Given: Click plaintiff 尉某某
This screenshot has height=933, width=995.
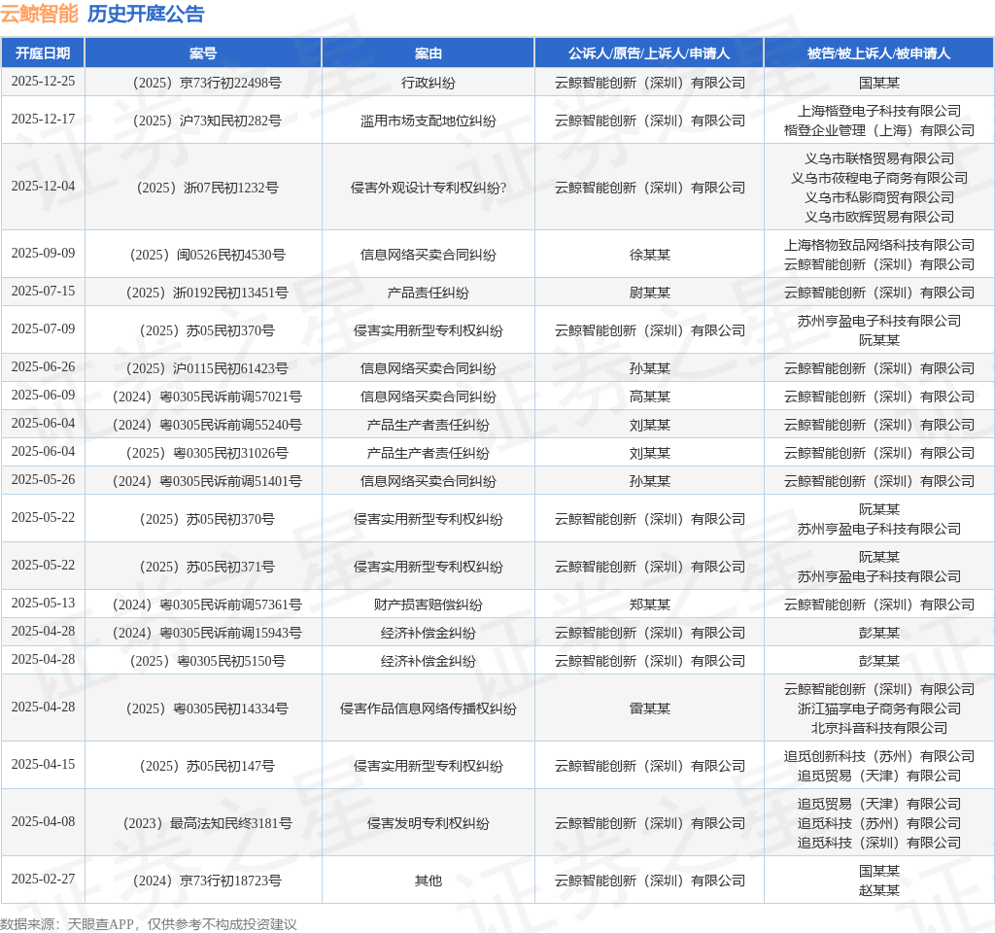Looking at the screenshot, I should [649, 293].
